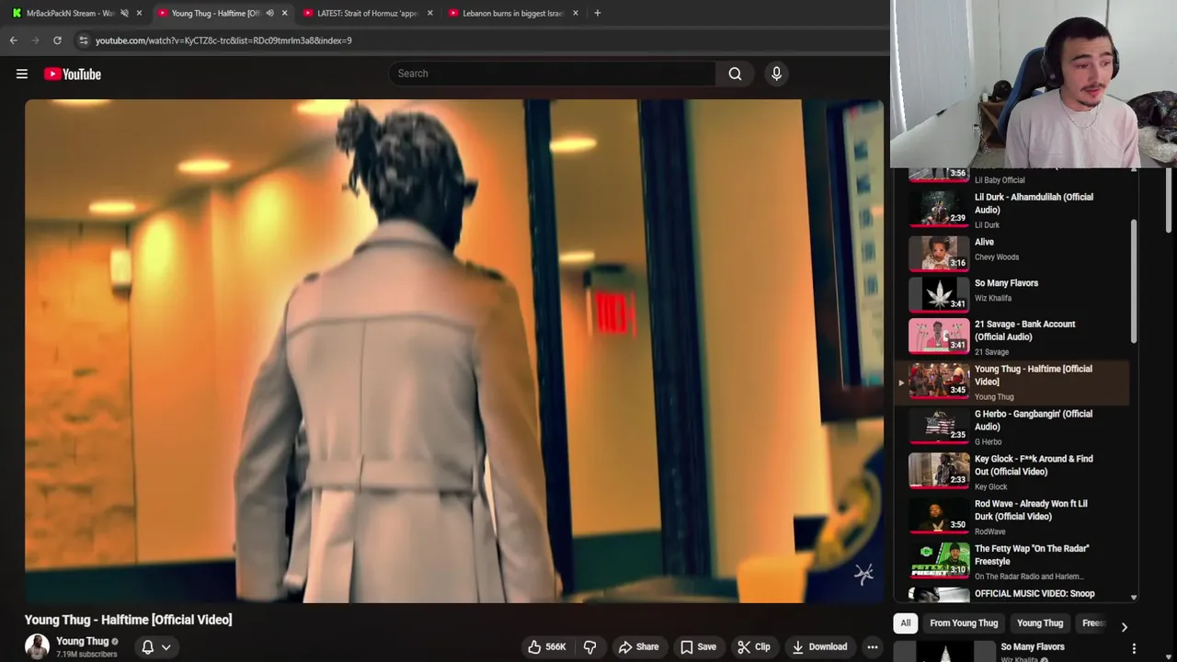Open the Share dialog
This screenshot has width=1177, height=662.
coord(638,647)
